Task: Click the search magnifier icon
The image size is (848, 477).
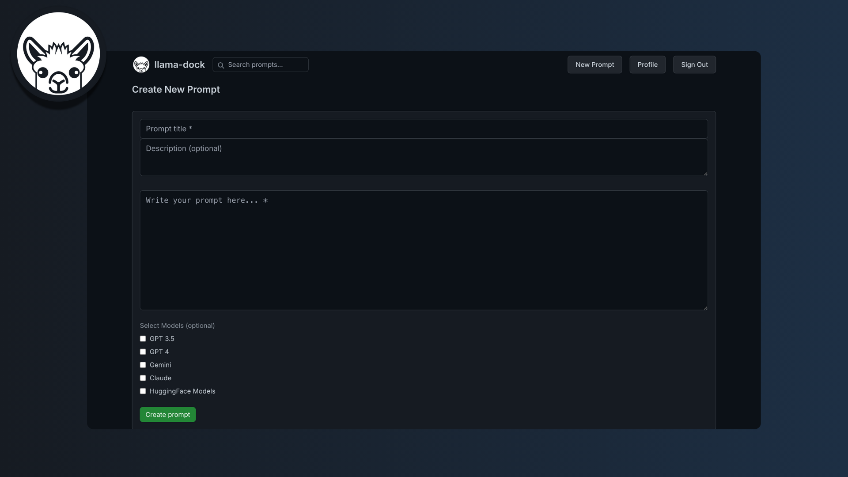Action: coord(221,65)
